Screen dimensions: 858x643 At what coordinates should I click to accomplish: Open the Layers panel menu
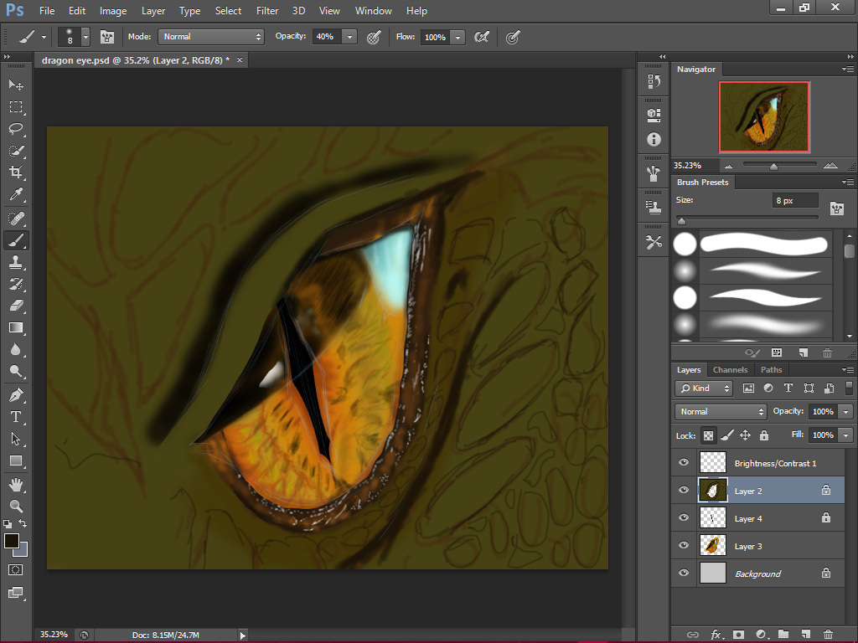[x=849, y=369]
